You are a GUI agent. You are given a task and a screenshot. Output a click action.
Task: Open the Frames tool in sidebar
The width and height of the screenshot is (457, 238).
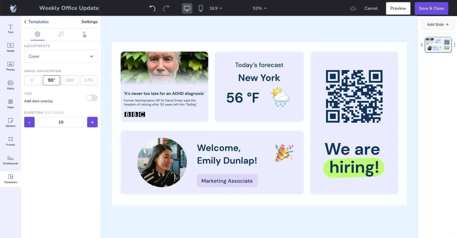(x=11, y=141)
